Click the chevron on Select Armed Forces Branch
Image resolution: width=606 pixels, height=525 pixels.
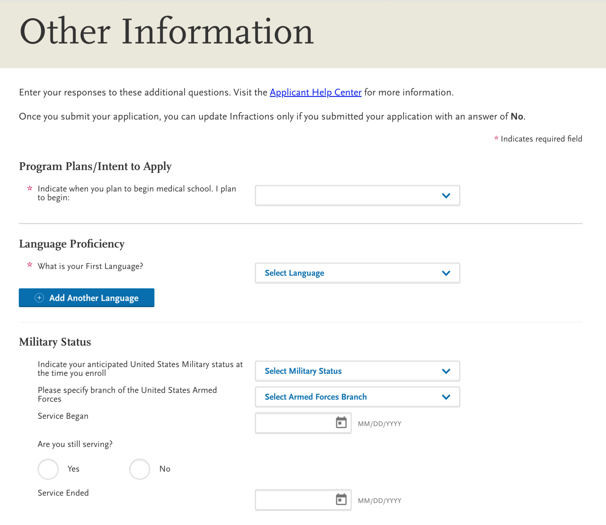tap(446, 397)
